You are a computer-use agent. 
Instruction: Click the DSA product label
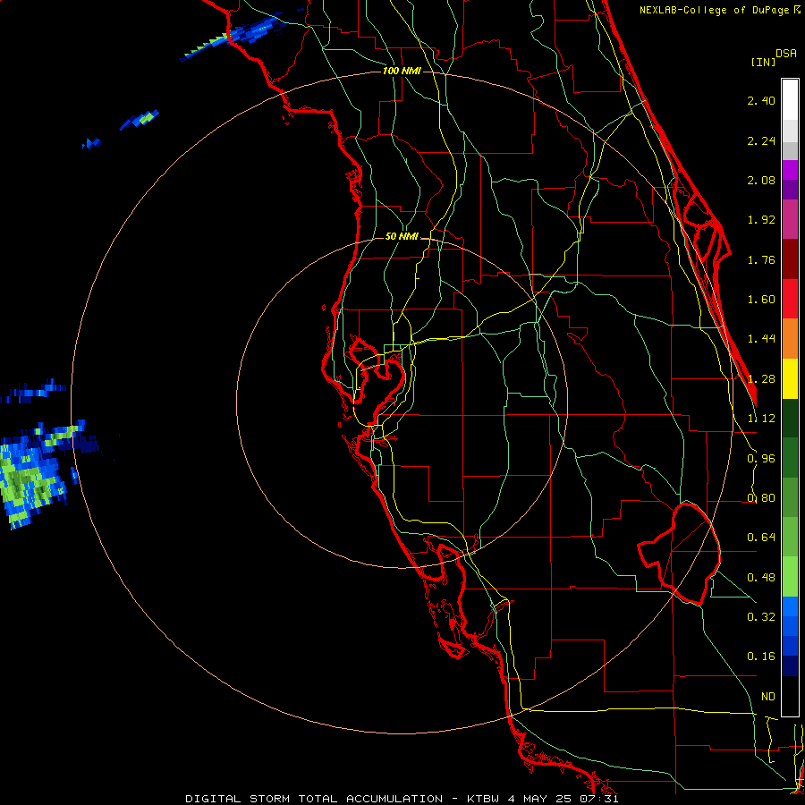[x=786, y=54]
